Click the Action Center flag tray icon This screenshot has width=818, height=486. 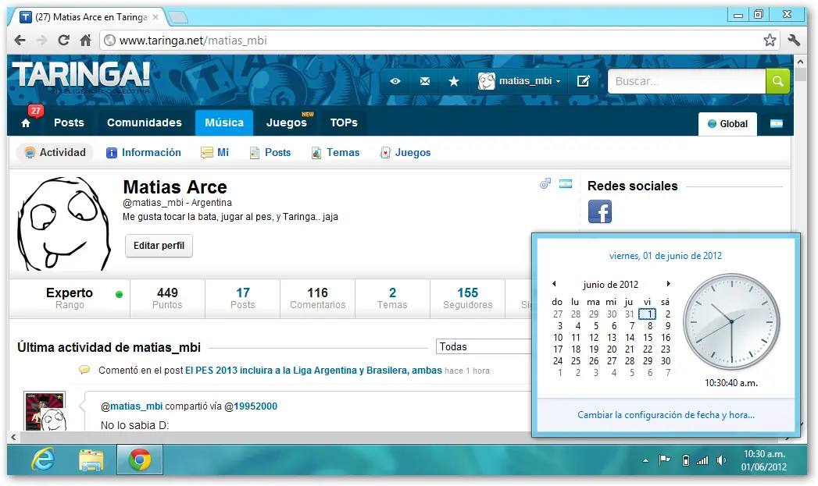pyautogui.click(x=664, y=460)
